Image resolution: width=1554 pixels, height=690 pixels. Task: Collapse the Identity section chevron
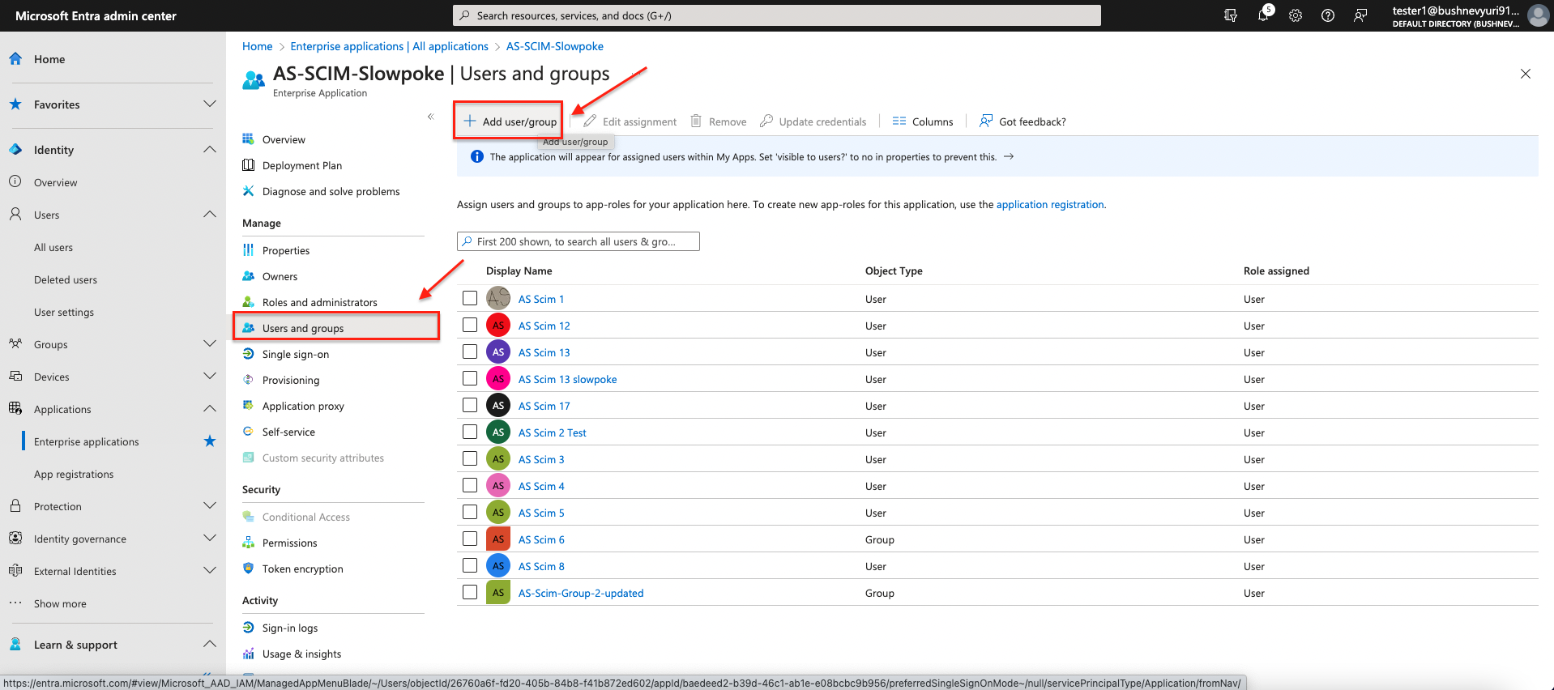coord(210,149)
